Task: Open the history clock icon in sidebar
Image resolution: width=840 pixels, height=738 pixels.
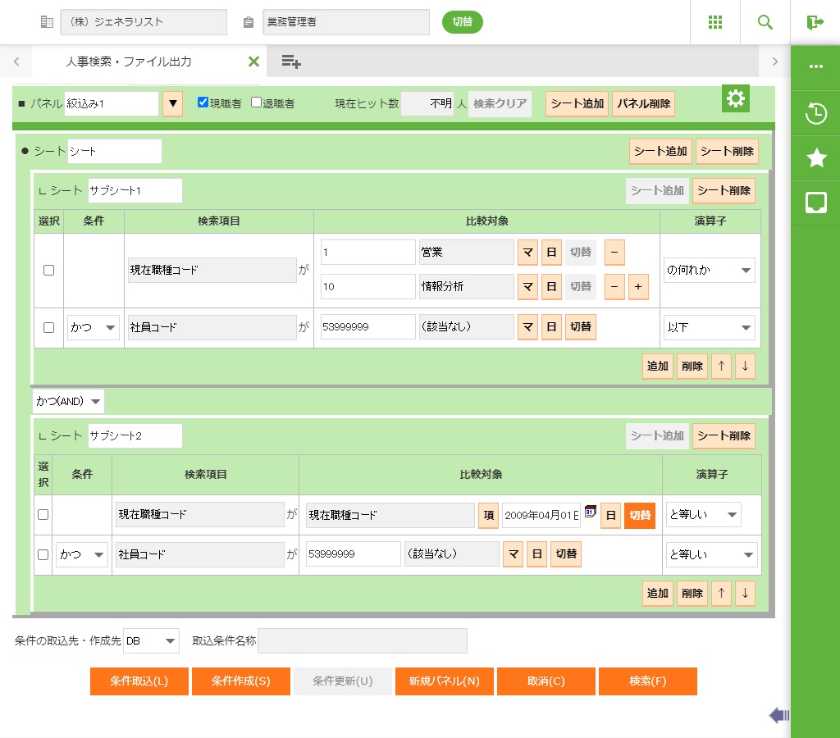Action: [815, 114]
